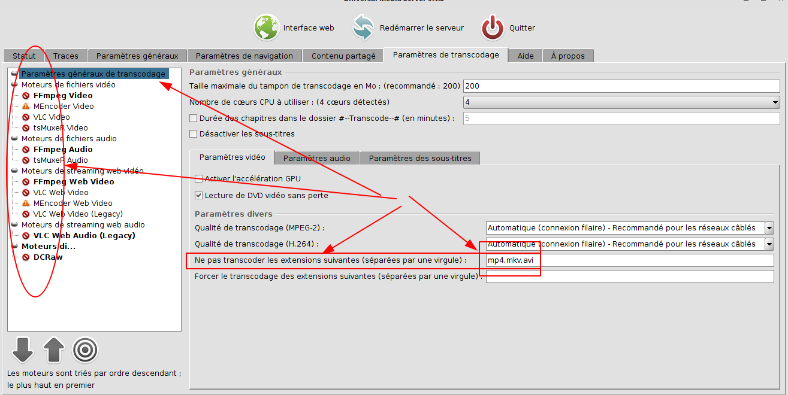
Task: Click the Interface web globe icon
Action: click(267, 28)
